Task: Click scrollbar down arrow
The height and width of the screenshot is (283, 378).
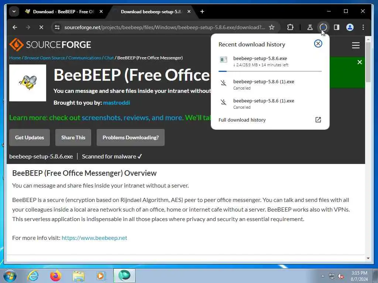Action: click(368, 258)
